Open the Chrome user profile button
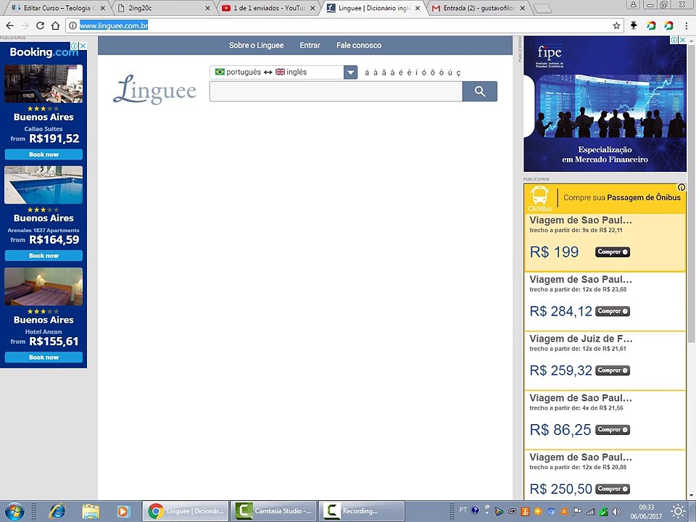 coord(634,4)
